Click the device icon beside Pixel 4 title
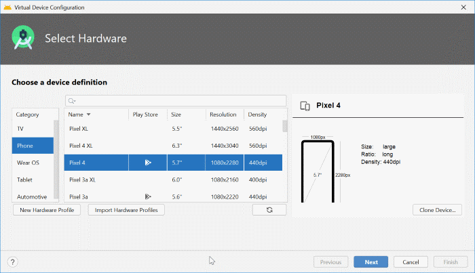Screen dimensions: 475x273 305,106
